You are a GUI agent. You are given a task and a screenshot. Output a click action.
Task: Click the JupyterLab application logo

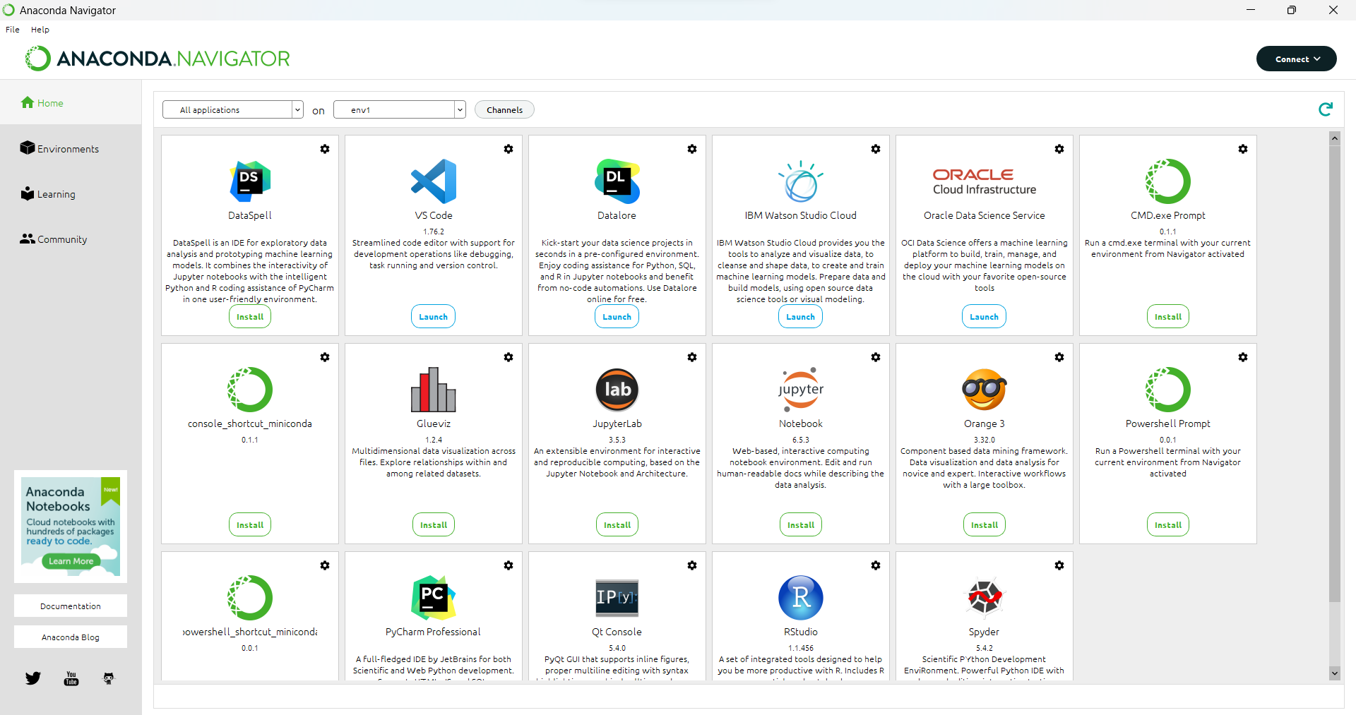pos(617,390)
